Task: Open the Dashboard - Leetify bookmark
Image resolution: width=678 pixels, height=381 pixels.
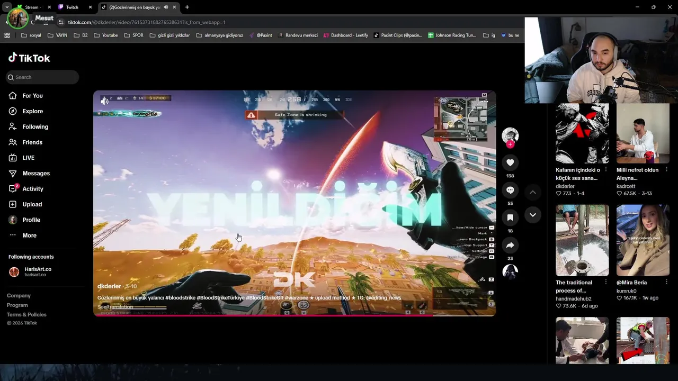Action: coord(346,35)
